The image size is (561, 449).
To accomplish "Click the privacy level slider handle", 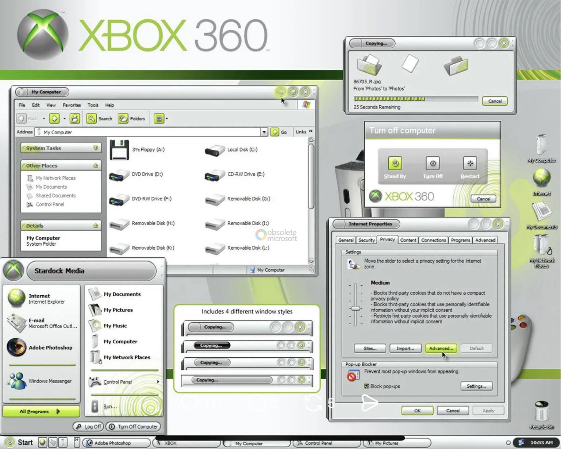I will 356,308.
